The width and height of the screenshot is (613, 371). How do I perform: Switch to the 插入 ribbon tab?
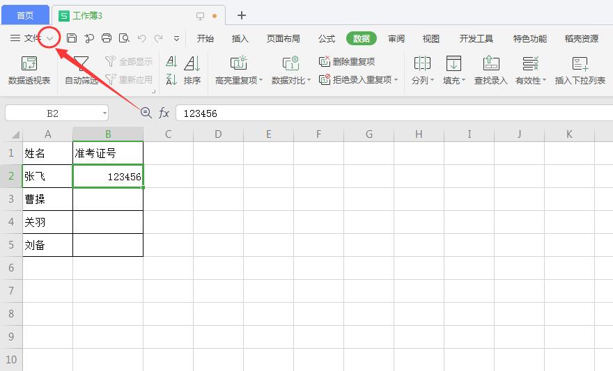coord(240,38)
